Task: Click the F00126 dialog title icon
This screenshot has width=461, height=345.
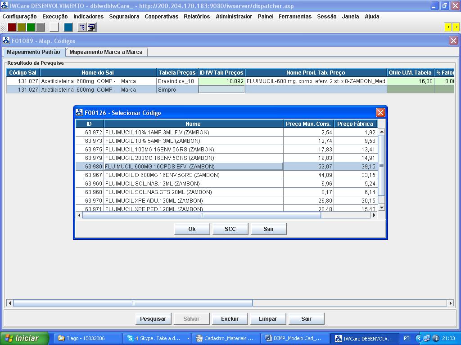Action: click(79, 112)
